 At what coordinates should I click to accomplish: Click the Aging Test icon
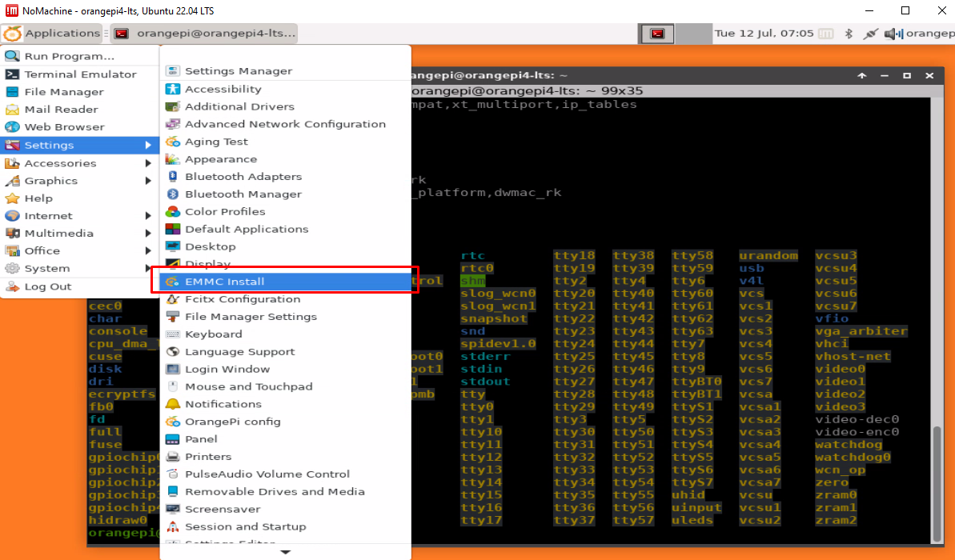click(x=173, y=142)
